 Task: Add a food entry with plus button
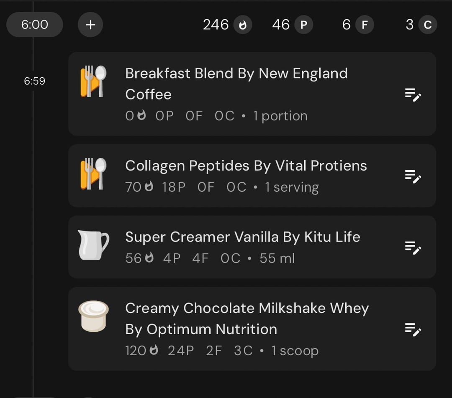(x=90, y=25)
